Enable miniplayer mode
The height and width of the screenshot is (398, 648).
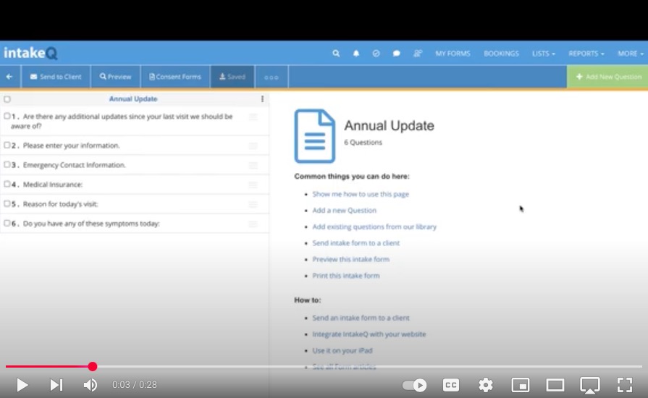pyautogui.click(x=521, y=385)
